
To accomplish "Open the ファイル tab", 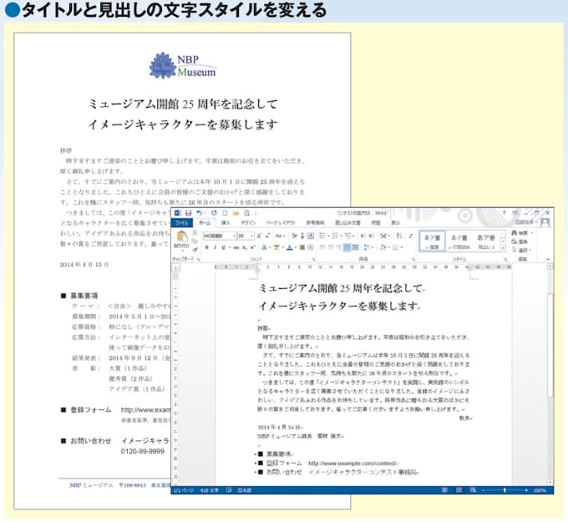I will click(182, 224).
